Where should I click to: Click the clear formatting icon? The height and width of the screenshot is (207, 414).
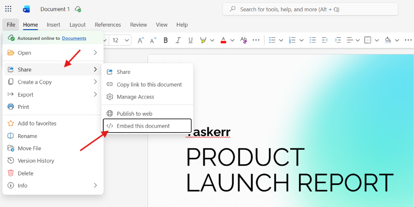point(244,40)
